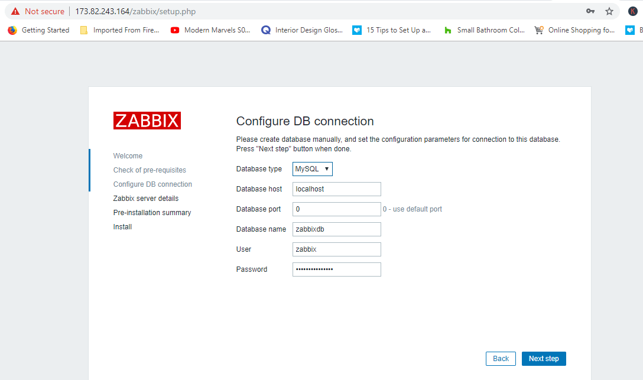Click the Back button
The width and height of the screenshot is (643, 380).
pyautogui.click(x=501, y=359)
